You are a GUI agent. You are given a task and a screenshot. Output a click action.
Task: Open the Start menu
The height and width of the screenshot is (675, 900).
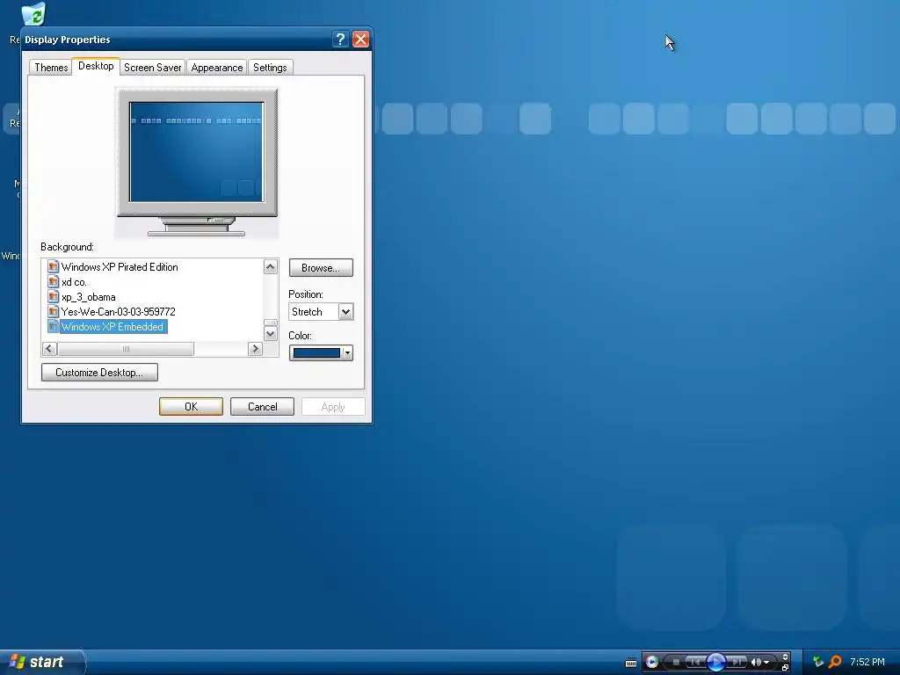pyautogui.click(x=41, y=662)
